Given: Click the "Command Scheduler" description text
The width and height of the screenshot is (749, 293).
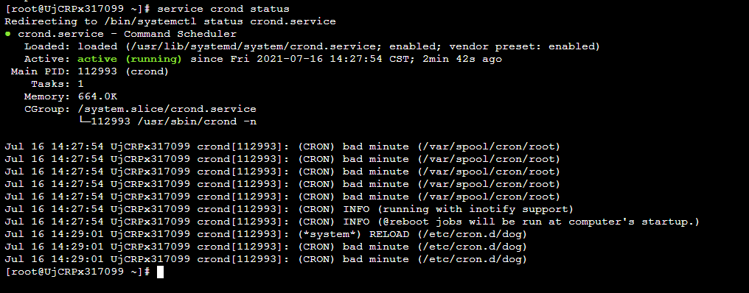Looking at the screenshot, I should (x=180, y=35).
